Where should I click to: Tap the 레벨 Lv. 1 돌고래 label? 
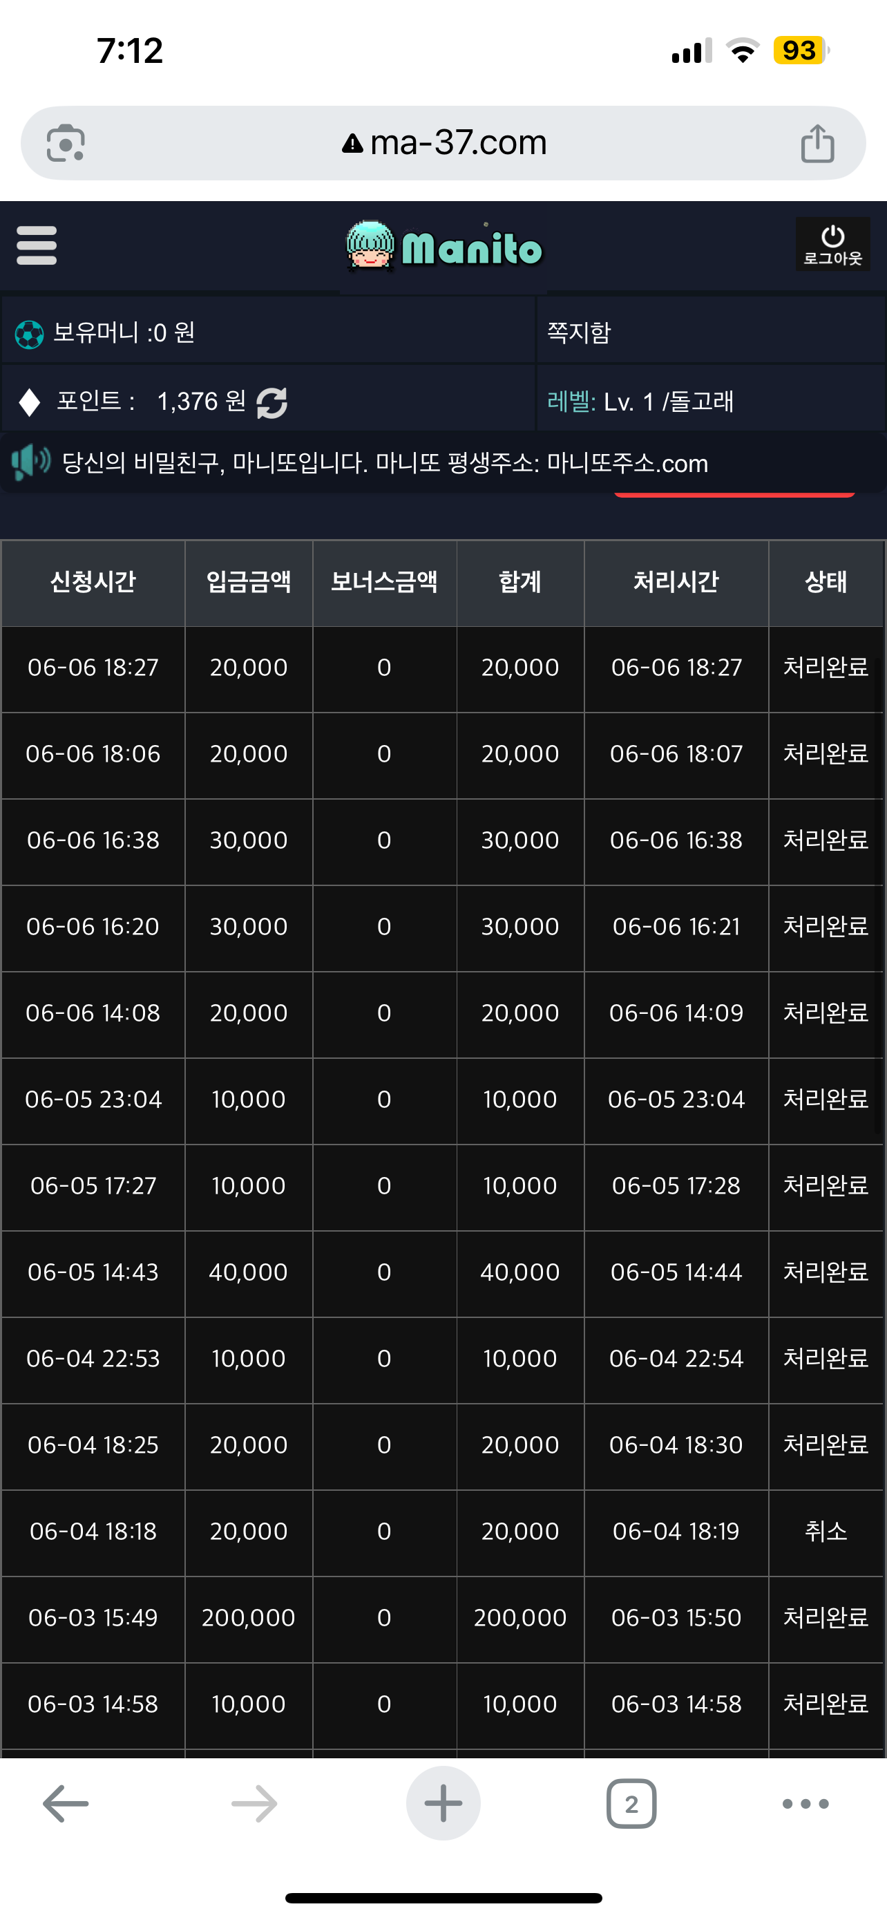(640, 402)
